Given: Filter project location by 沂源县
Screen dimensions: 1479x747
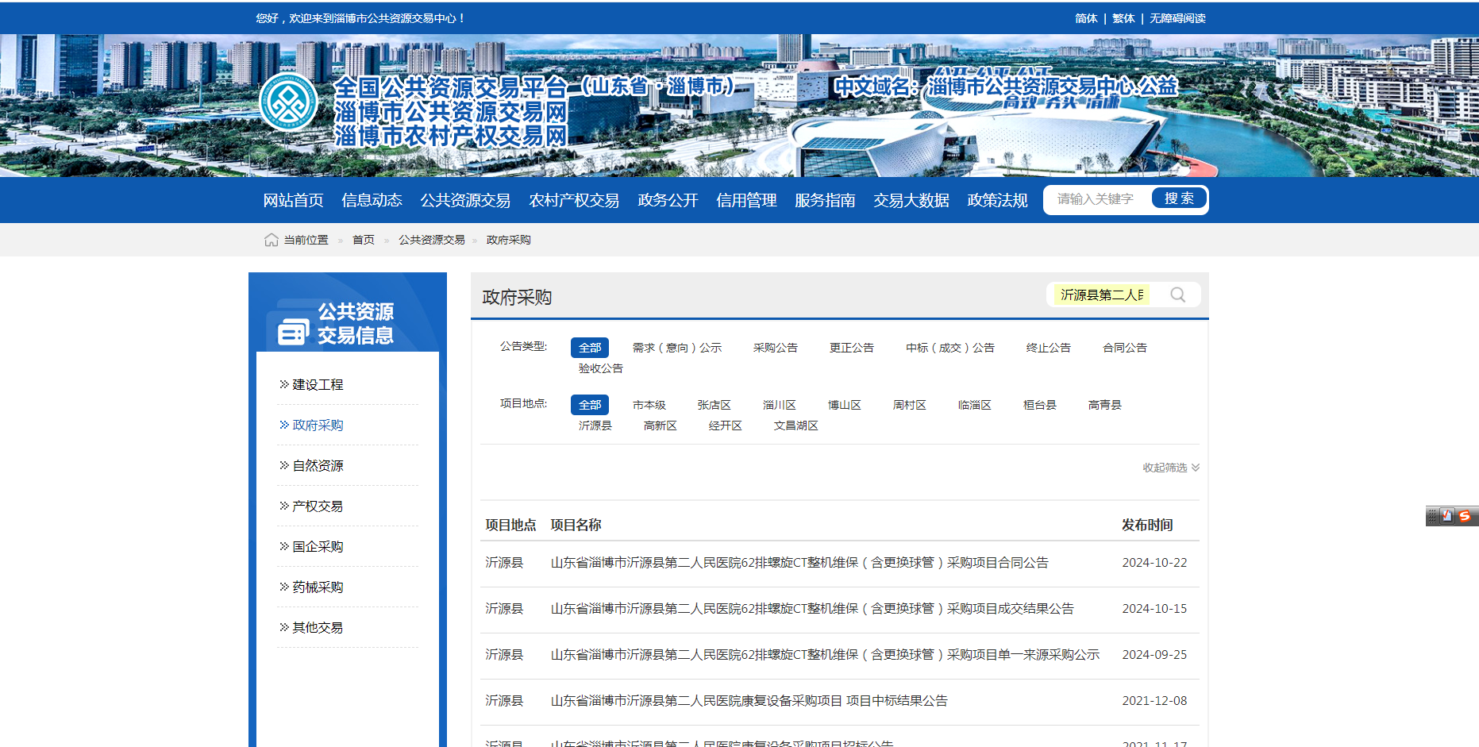Looking at the screenshot, I should point(595,425).
